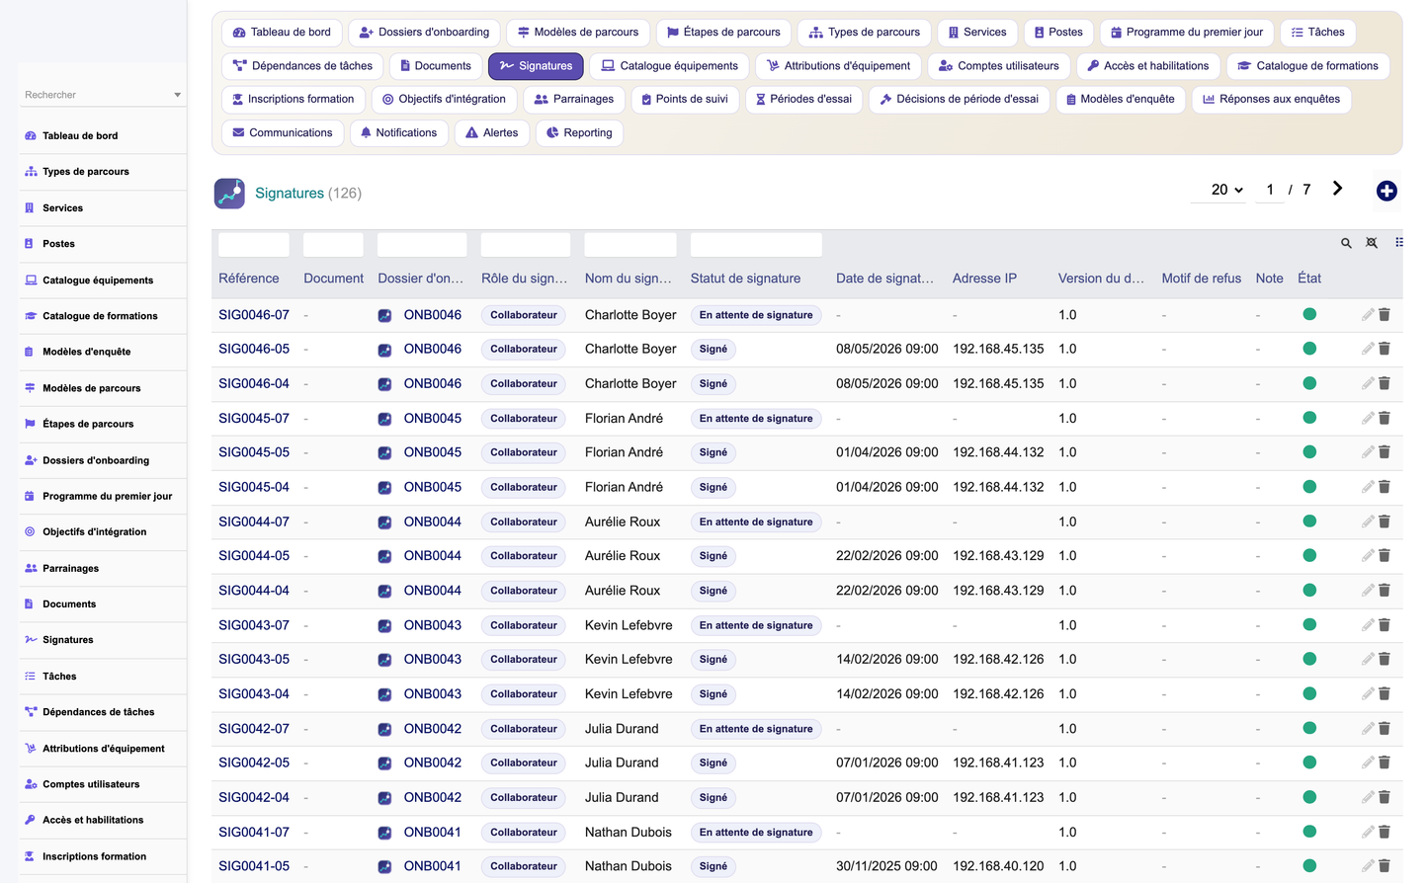Delete trash icon for SIG0041-05 row

click(x=1385, y=866)
